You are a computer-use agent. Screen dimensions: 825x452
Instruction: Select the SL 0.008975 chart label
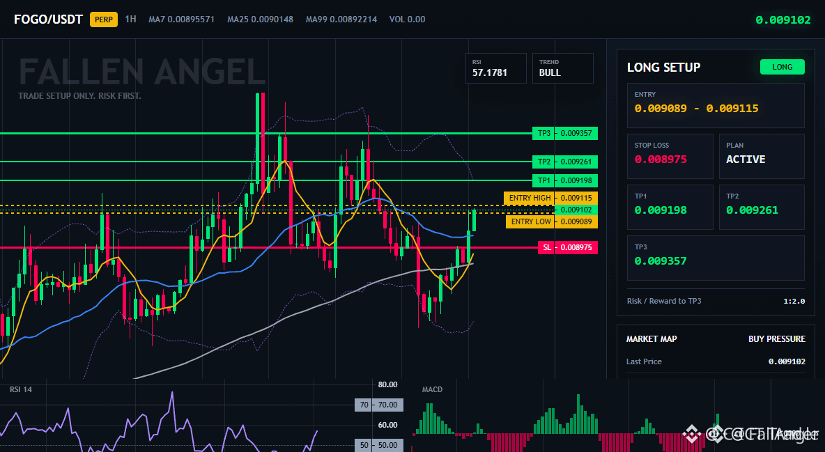568,247
